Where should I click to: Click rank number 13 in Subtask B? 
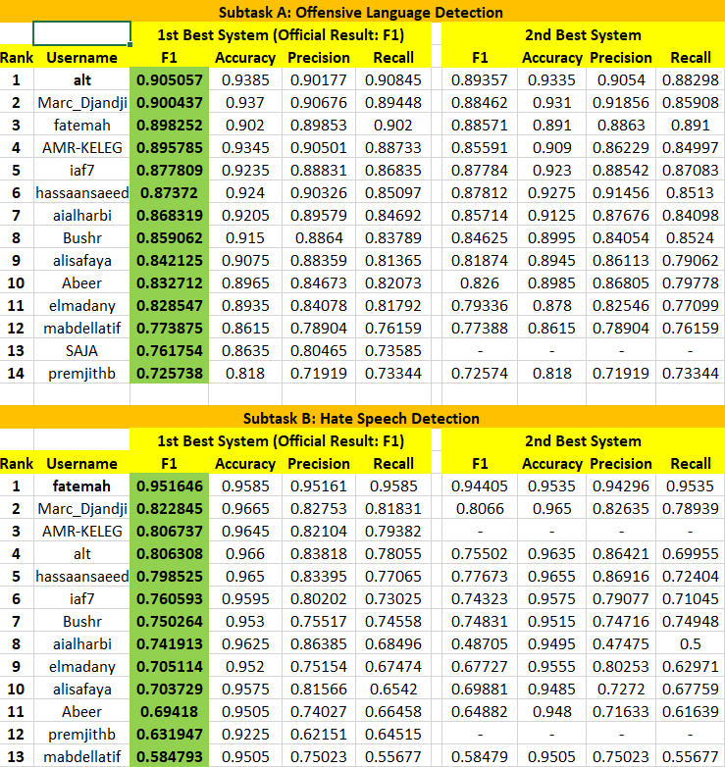point(16,756)
